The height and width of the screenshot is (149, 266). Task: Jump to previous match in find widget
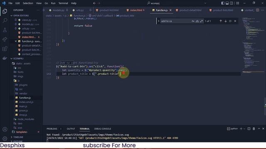[221, 21]
